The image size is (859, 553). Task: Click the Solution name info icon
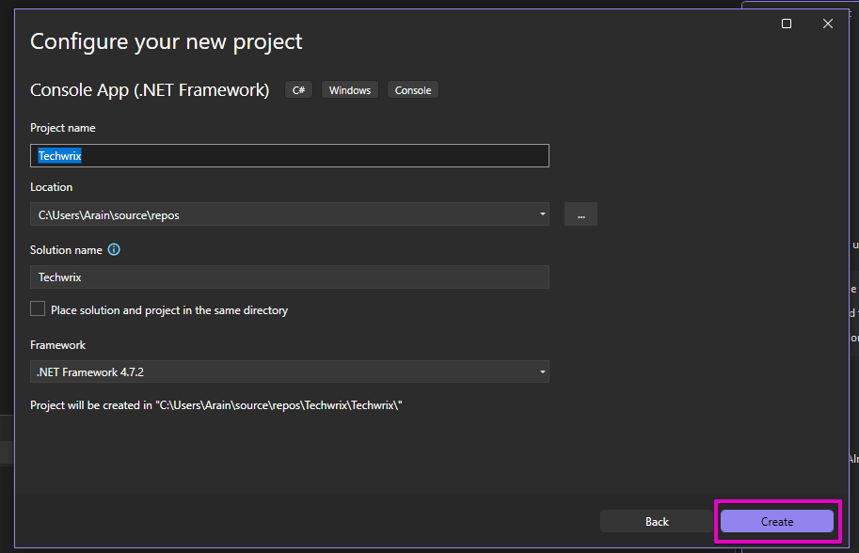(x=114, y=250)
